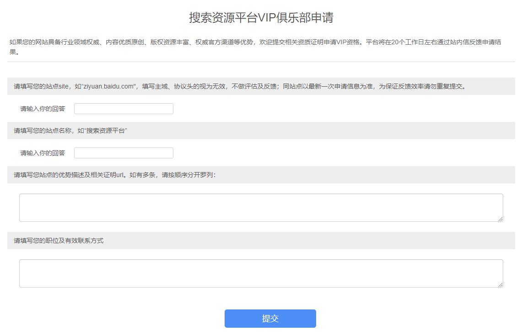Click the site advantages description text area
The height and width of the screenshot is (335, 522).
(261, 208)
